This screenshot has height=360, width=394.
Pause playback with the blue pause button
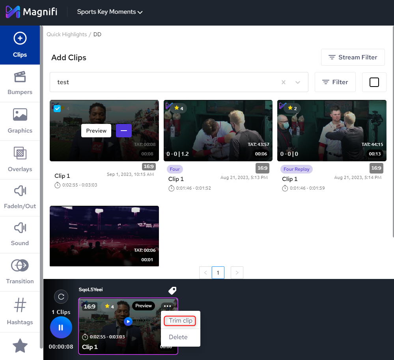click(61, 327)
